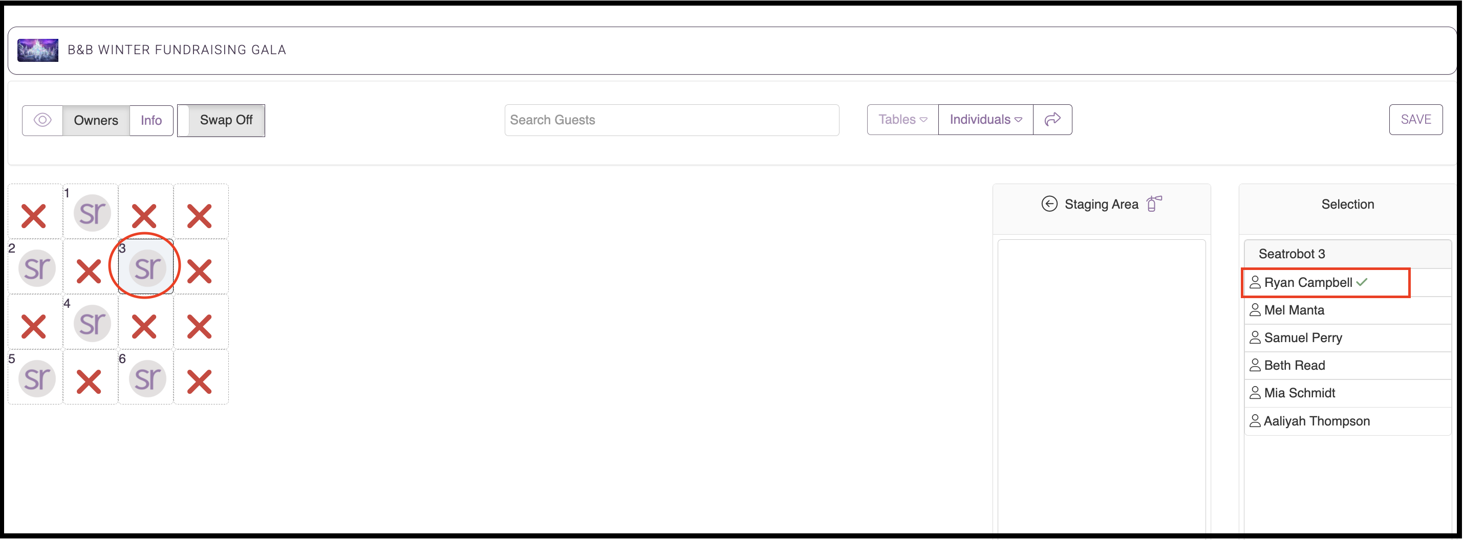
Task: Click the Seatrobot 3 table header
Action: click(x=1347, y=254)
